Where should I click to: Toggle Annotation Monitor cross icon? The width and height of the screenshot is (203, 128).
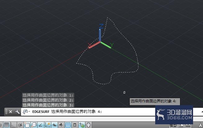pyautogui.click(x=88, y=125)
